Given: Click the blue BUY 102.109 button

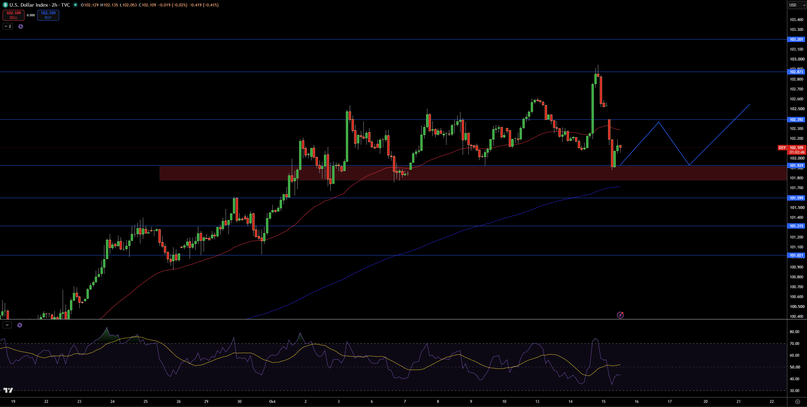Looking at the screenshot, I should (48, 15).
